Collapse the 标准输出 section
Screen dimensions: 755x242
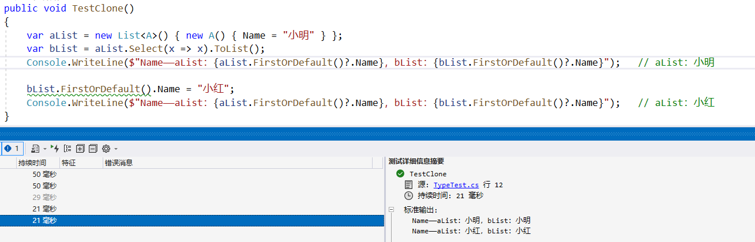click(392, 210)
